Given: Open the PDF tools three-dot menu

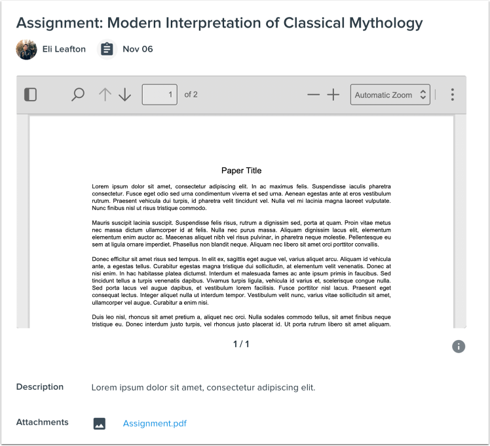Looking at the screenshot, I should [452, 95].
